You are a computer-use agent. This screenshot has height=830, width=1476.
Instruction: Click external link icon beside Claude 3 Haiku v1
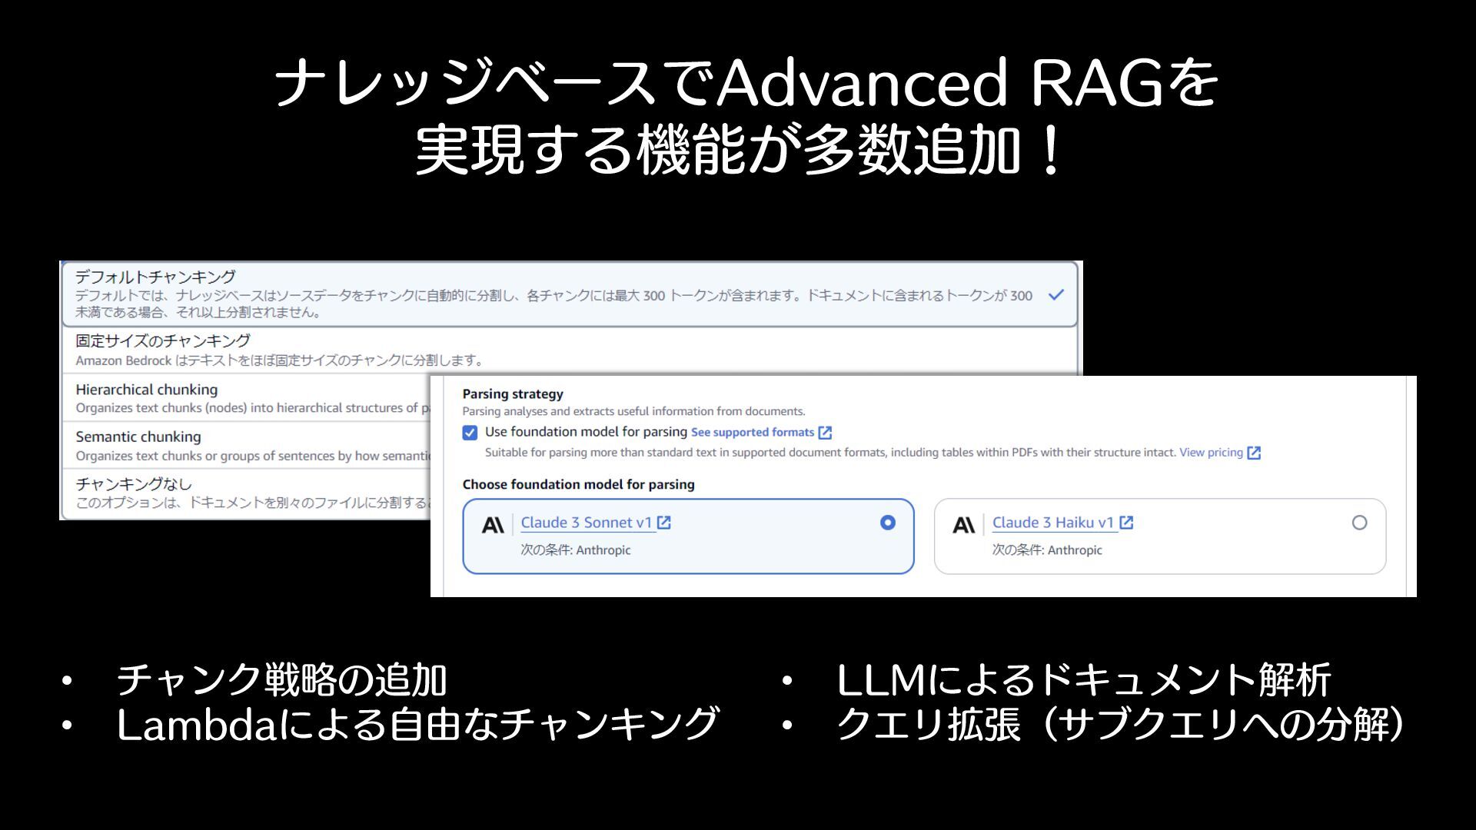[1126, 523]
